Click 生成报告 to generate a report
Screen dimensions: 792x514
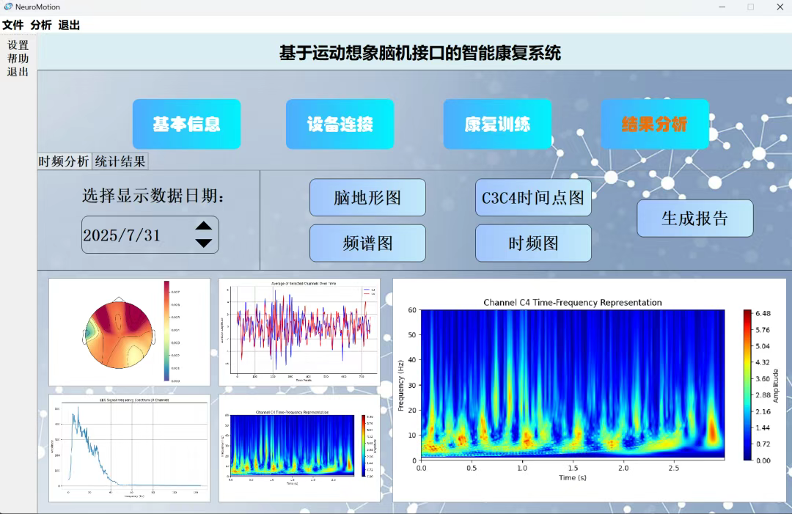[x=694, y=218]
